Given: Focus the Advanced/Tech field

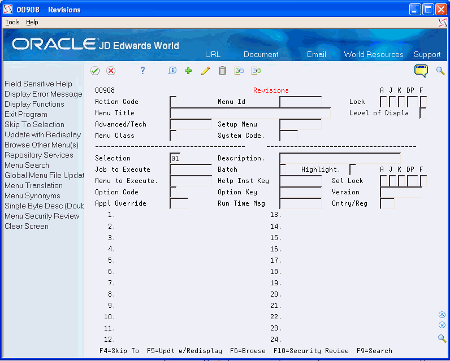Looking at the screenshot, I should pyautogui.click(x=191, y=124).
